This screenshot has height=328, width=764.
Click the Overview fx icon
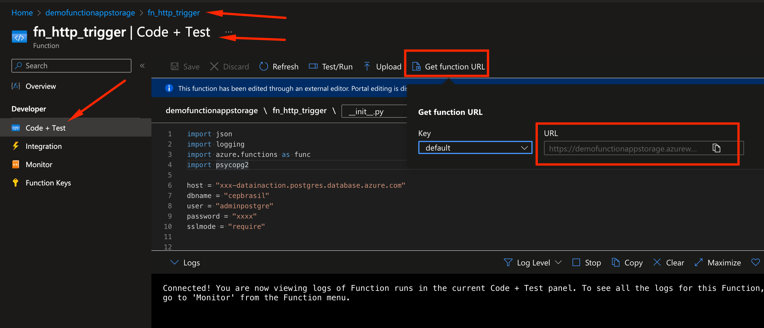point(15,86)
